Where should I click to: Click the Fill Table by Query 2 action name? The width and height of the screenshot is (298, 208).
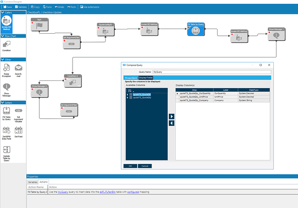coord(37,192)
